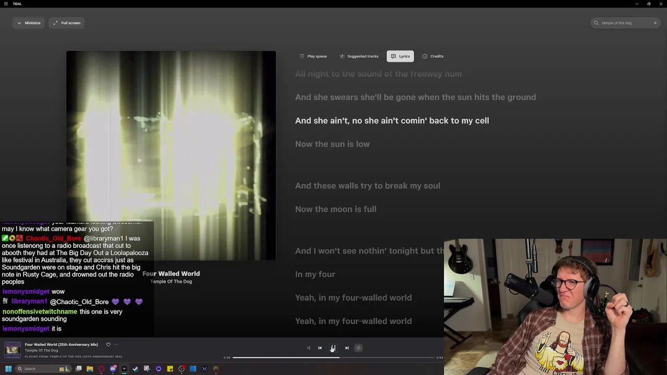Click the Windows taskbar Search box

[44, 369]
